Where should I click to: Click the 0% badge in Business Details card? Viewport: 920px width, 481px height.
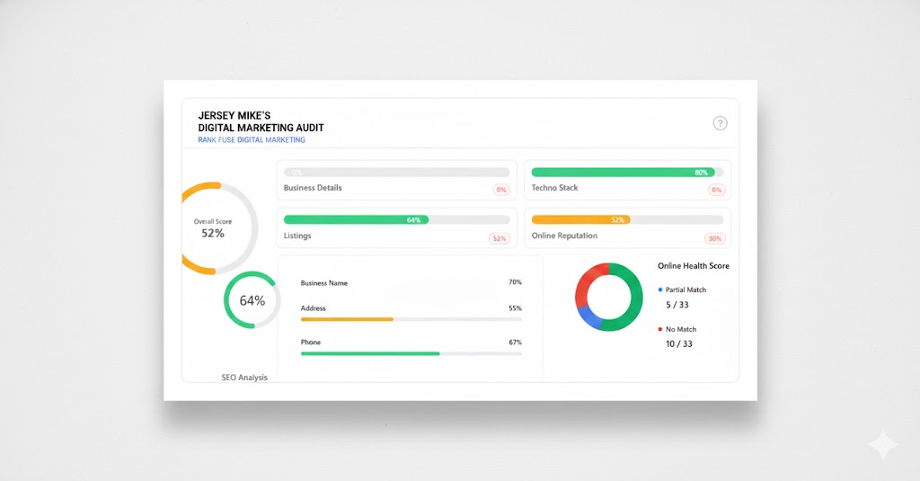[501, 190]
